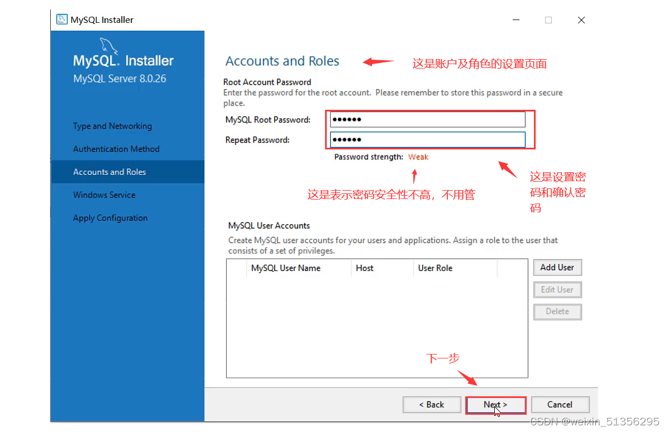This screenshot has width=668, height=432.
Task: Click the Accounts and Roles heading
Action: click(282, 61)
